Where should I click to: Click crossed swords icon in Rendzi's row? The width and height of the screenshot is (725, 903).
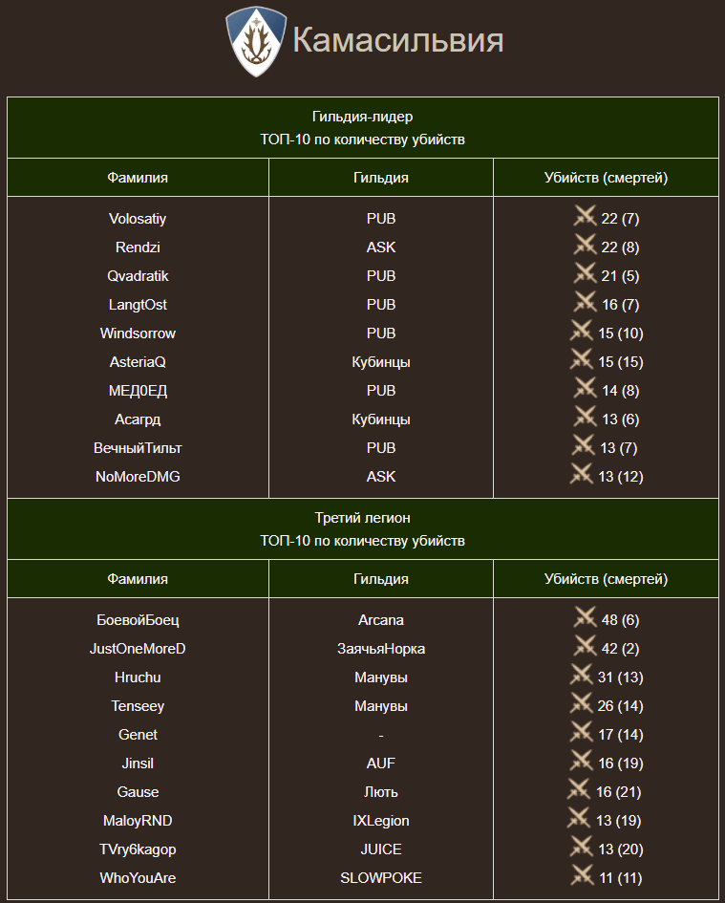[585, 246]
